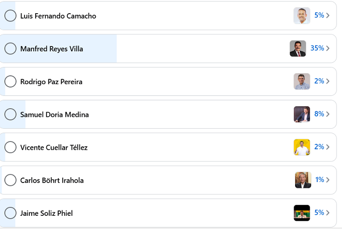Click Manfred Reyes Villa's portrait thumbnail

pos(298,48)
